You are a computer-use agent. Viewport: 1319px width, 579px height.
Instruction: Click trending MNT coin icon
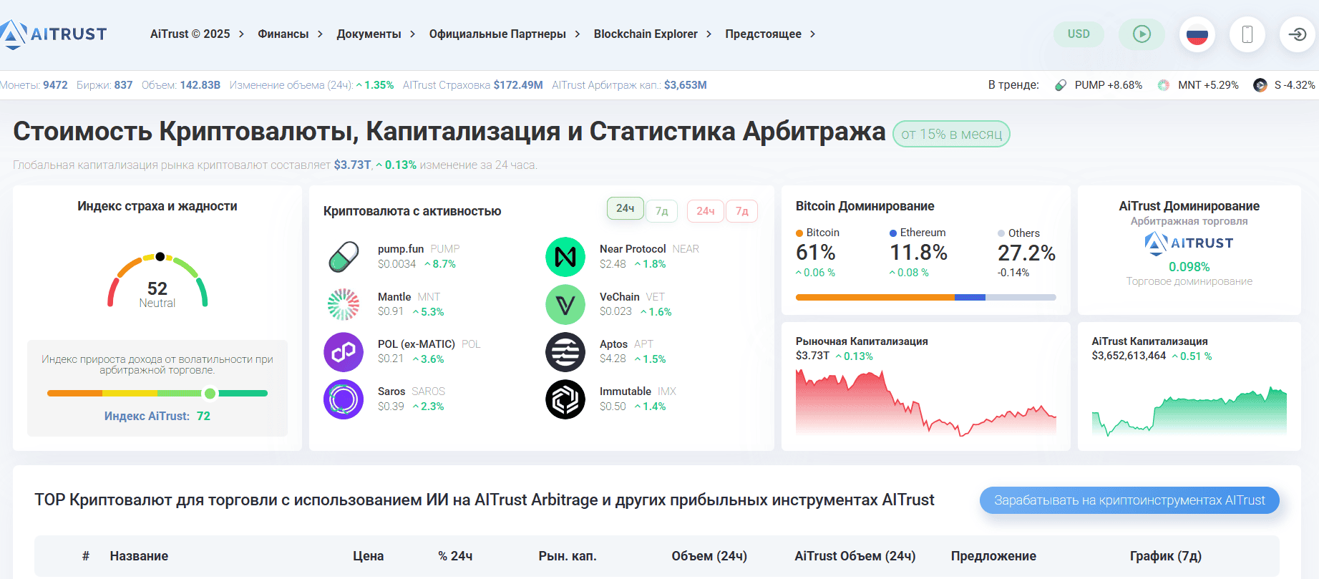(1164, 85)
